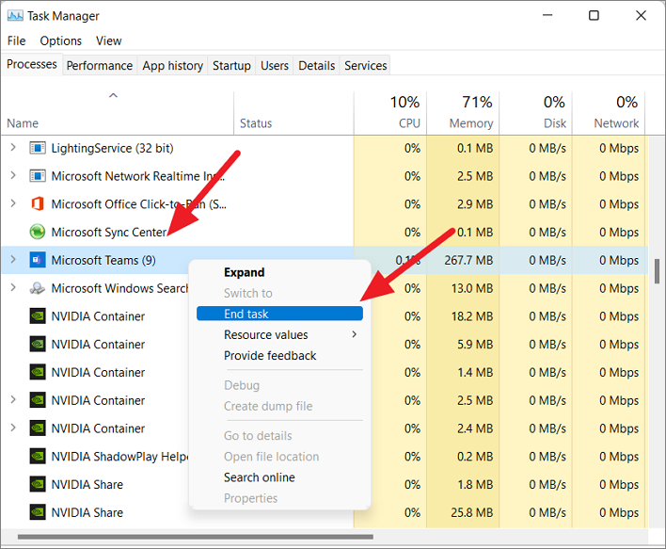Click the icon of NVIDIA Container using 2.4 MB
This screenshot has width=666, height=549.
pyautogui.click(x=38, y=428)
